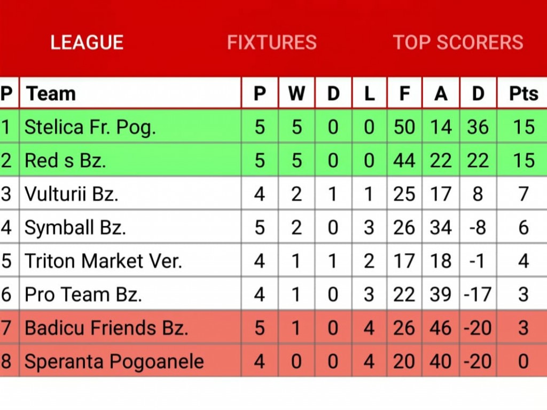The image size is (547, 410).
Task: Select Red s Bz. team name
Action: (x=65, y=160)
